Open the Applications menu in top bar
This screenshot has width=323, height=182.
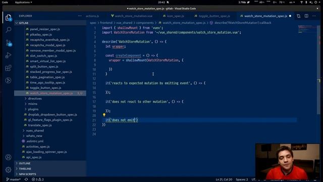(x=23, y=2)
